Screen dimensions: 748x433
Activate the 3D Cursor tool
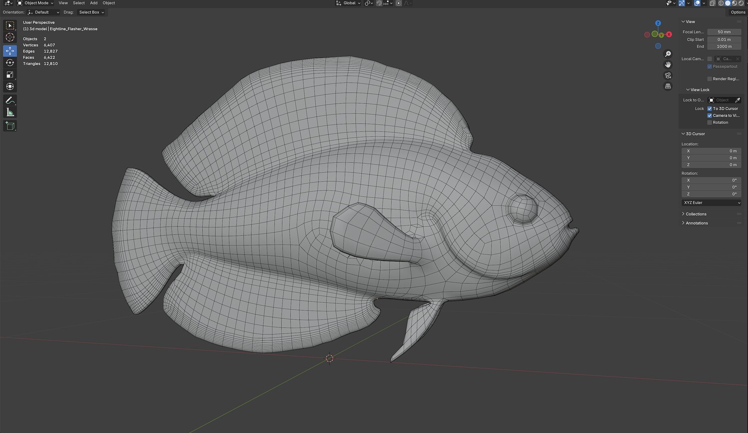(x=10, y=37)
